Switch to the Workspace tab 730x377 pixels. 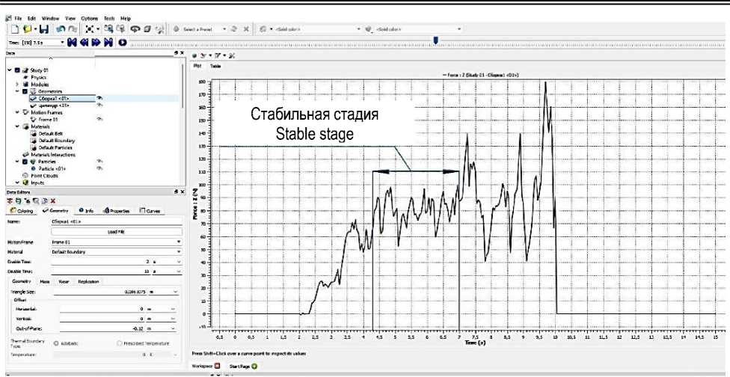tap(206, 367)
